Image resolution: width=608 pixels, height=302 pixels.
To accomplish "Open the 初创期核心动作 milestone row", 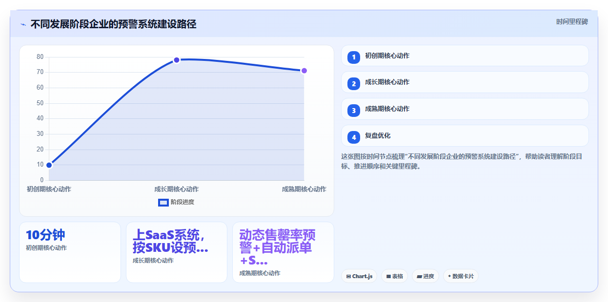I will (x=465, y=56).
